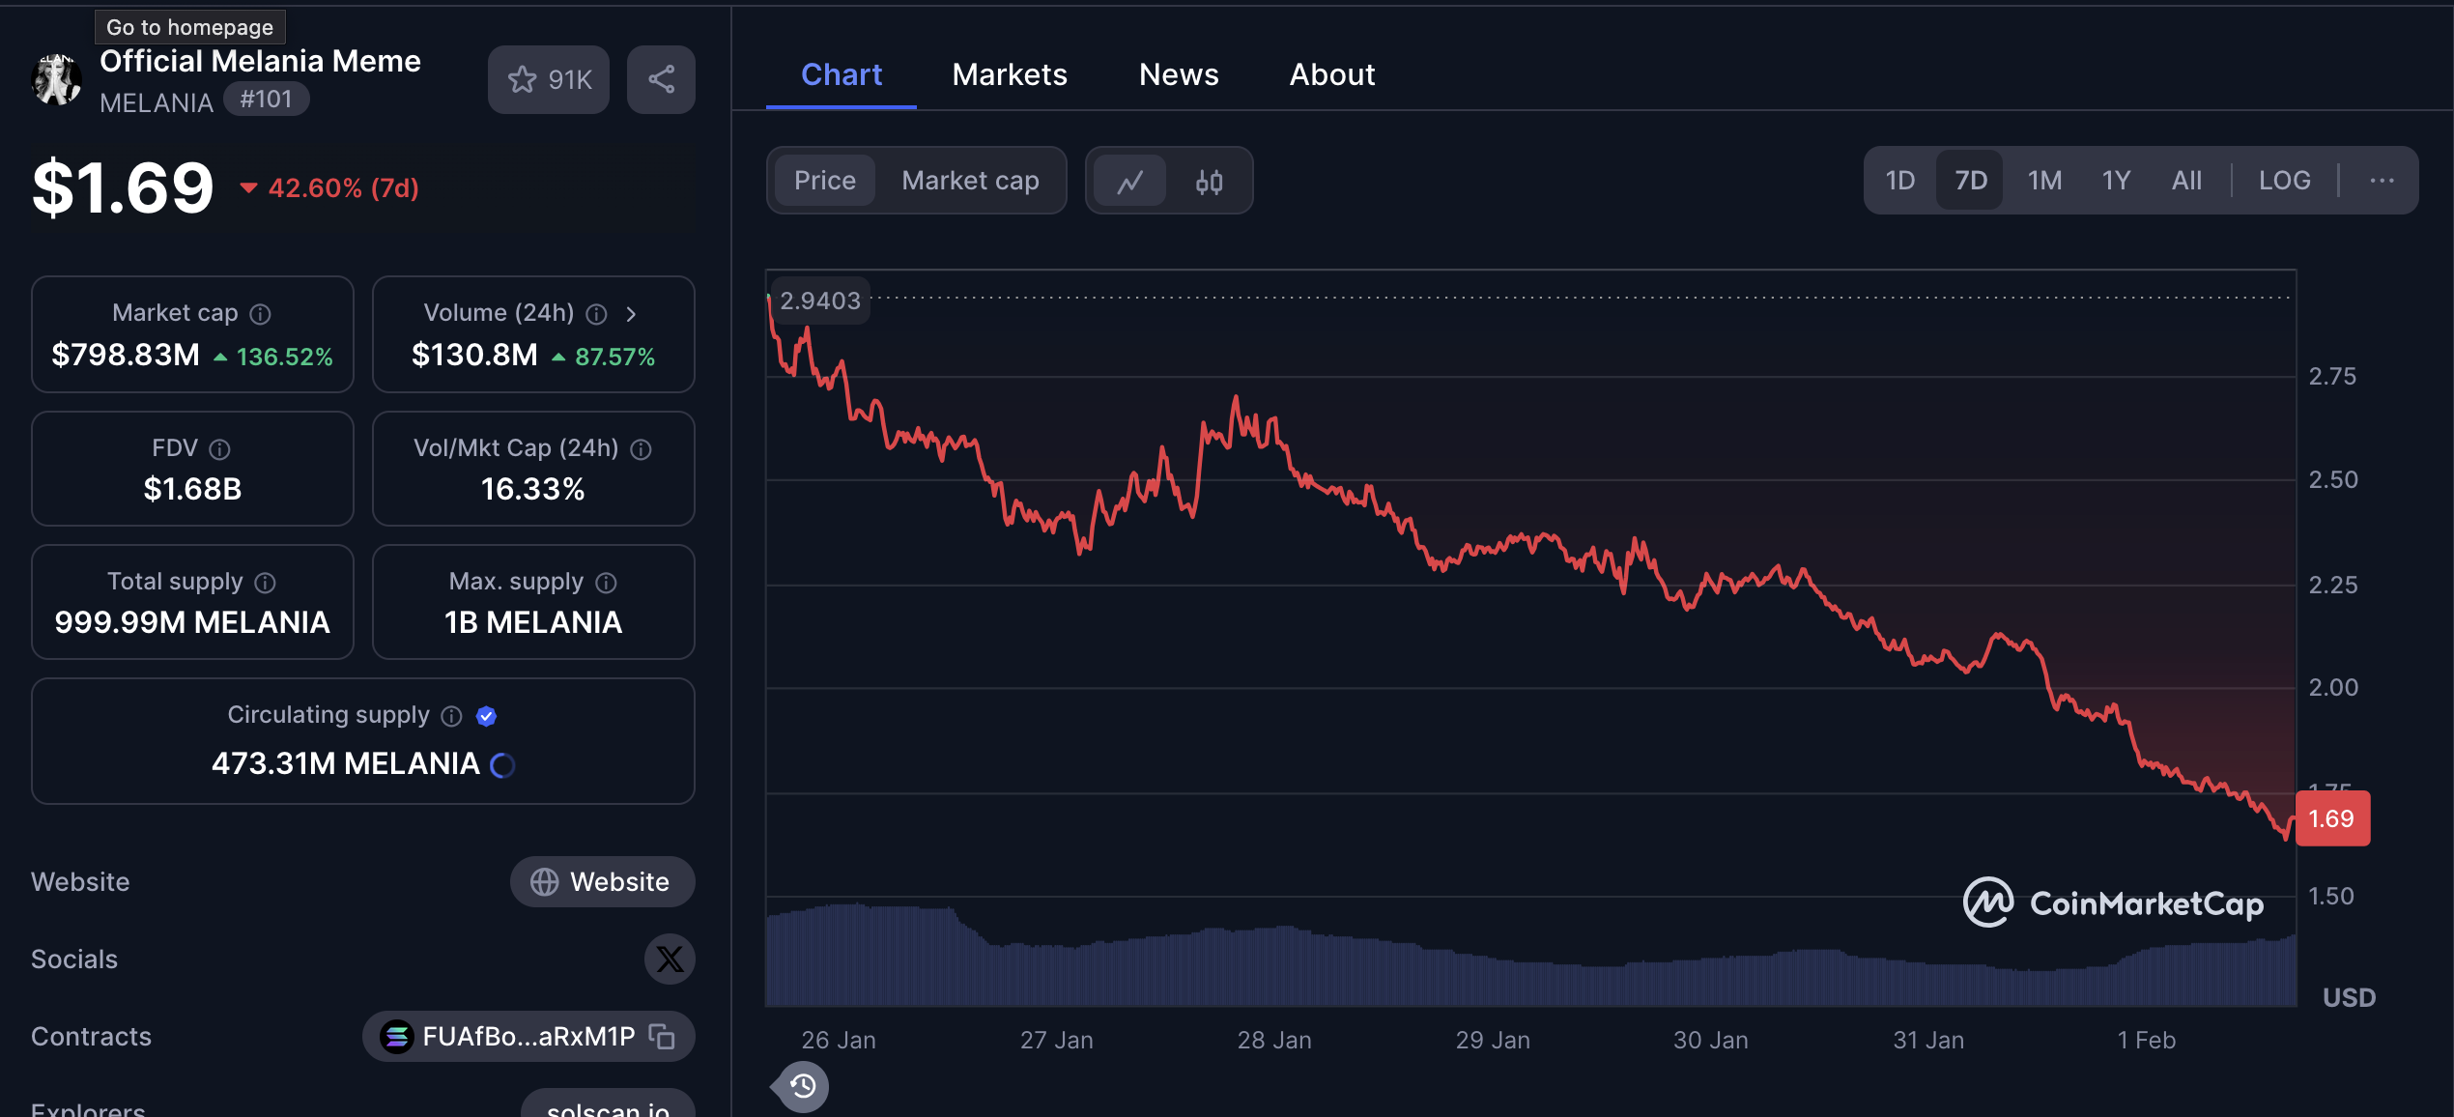The image size is (2454, 1117).
Task: Click the 1B MELANIA max supply value
Action: (532, 622)
